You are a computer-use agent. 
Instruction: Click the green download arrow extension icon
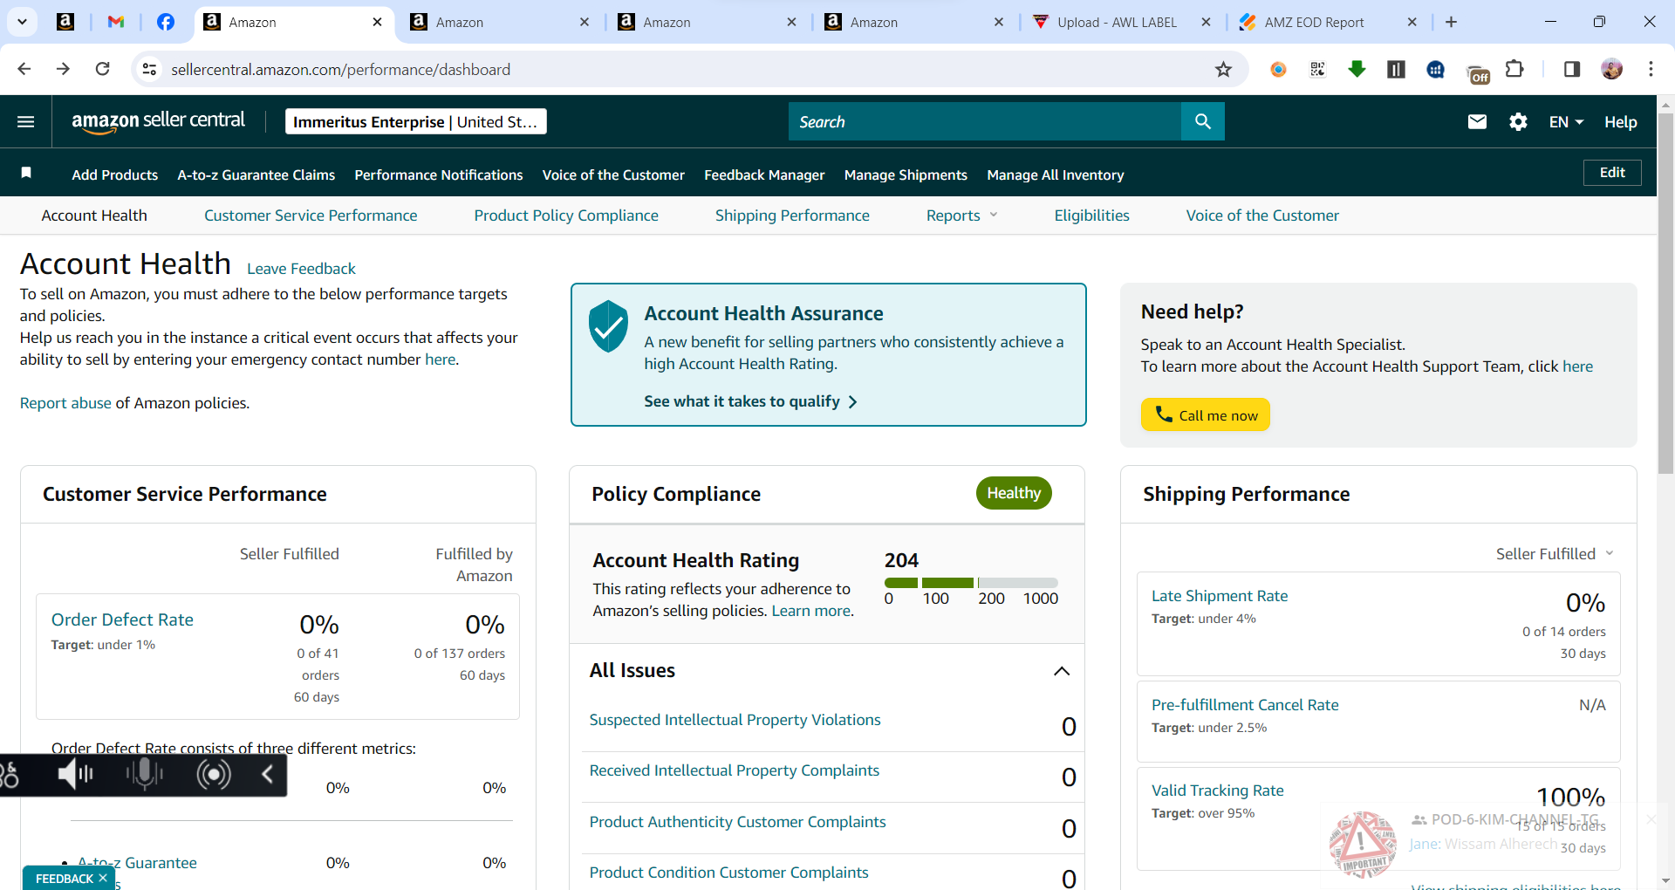coord(1357,69)
